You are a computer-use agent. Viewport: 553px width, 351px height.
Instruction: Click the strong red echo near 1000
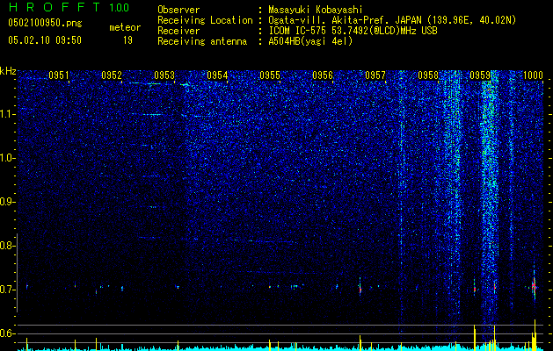click(x=534, y=287)
